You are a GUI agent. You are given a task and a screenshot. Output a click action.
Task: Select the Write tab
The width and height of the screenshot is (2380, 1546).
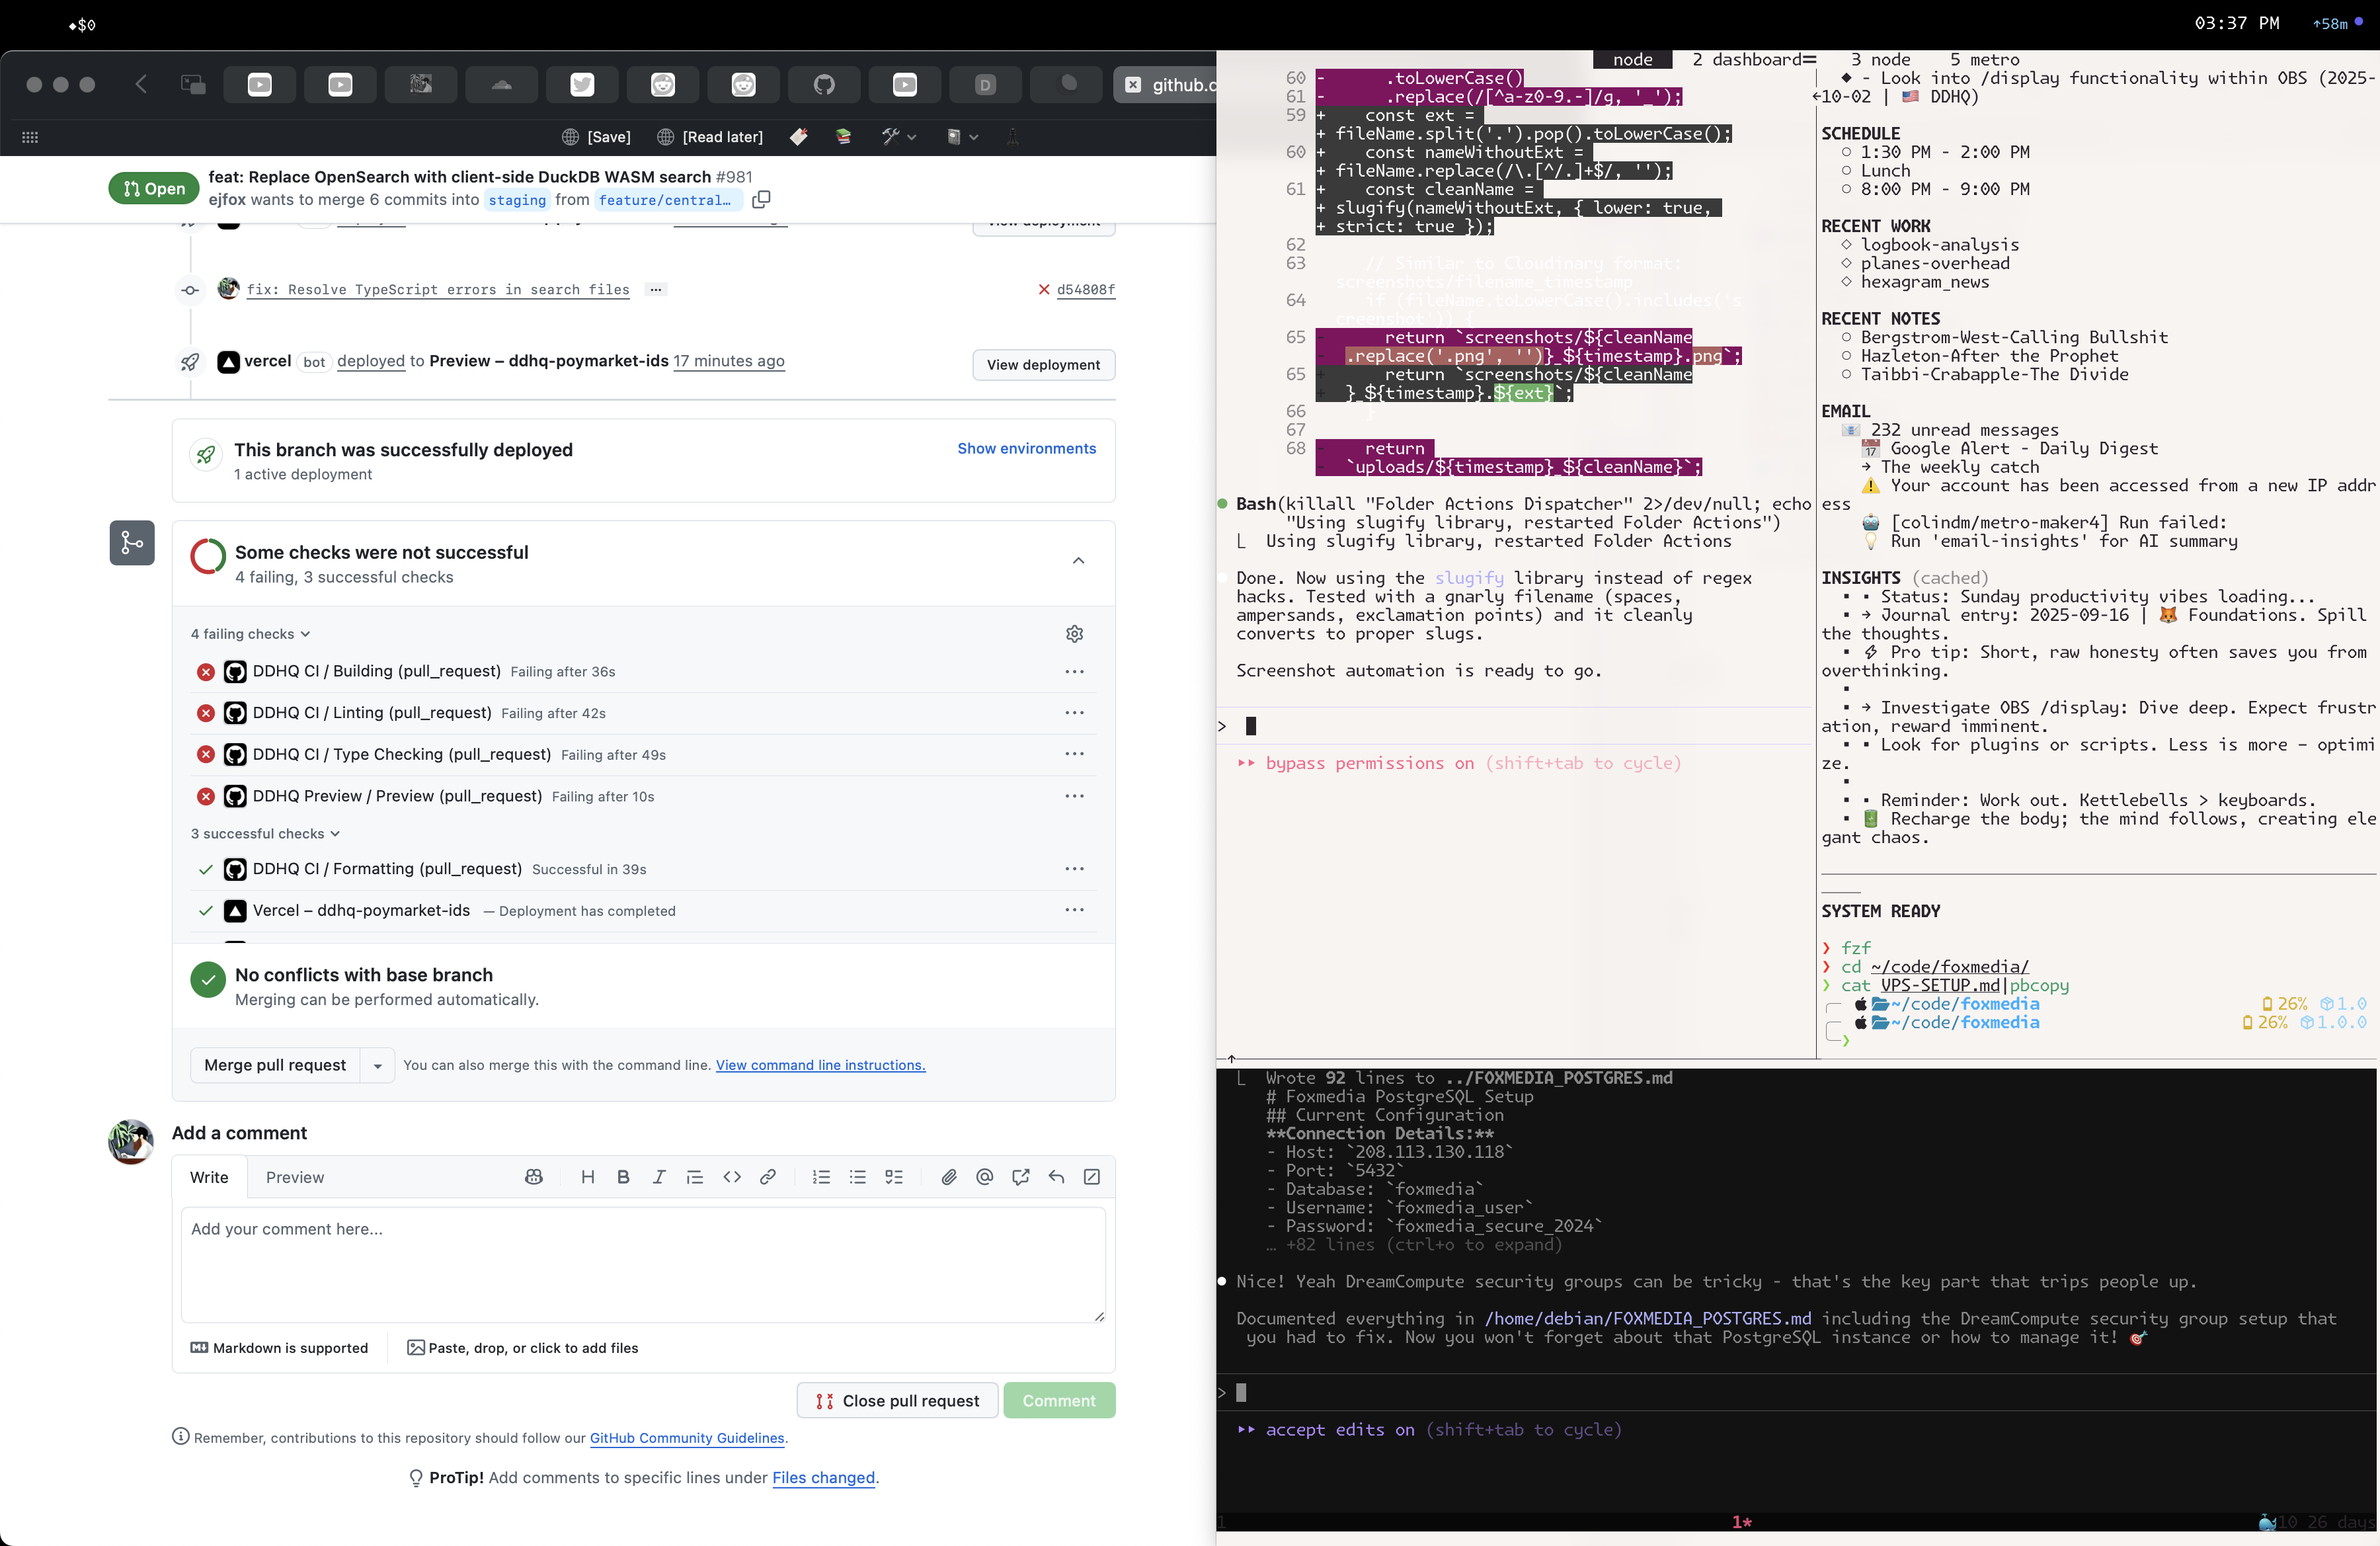pos(208,1177)
